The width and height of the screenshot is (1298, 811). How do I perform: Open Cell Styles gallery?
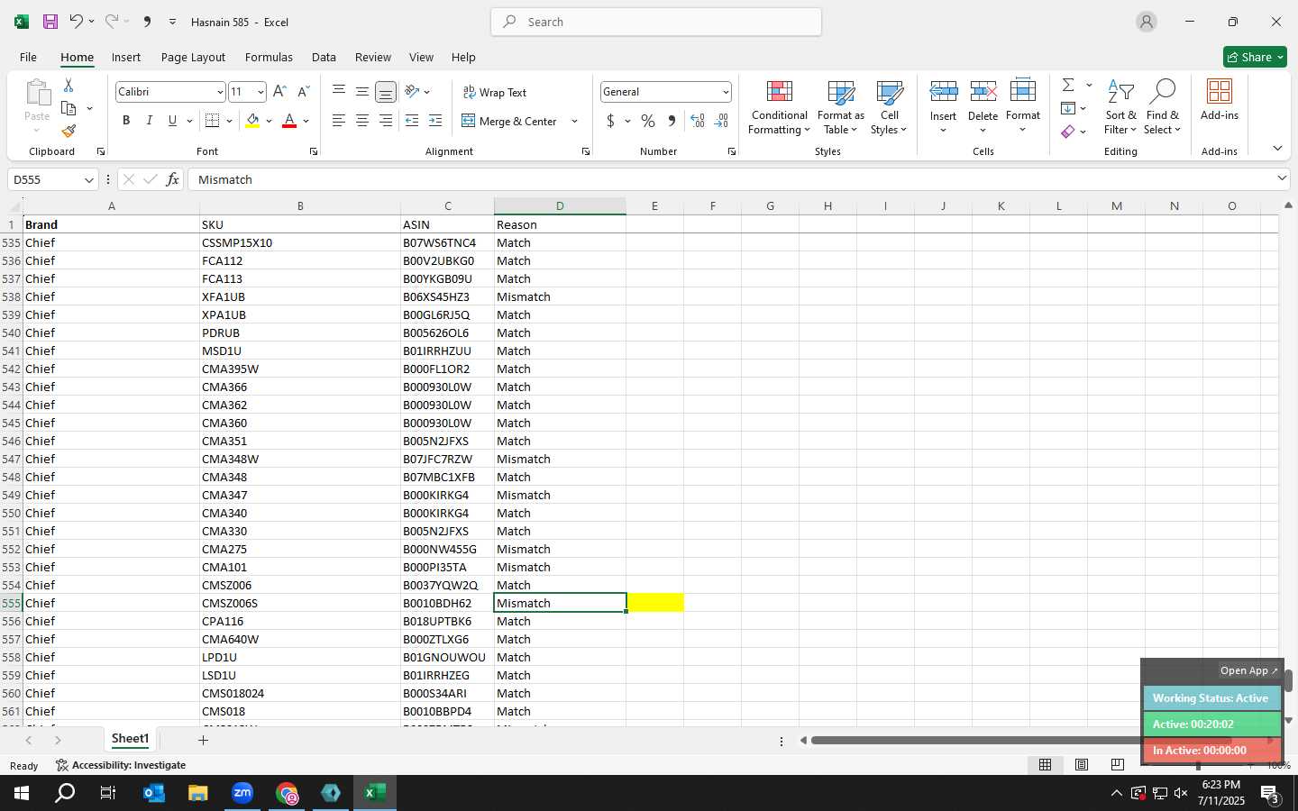(x=889, y=107)
